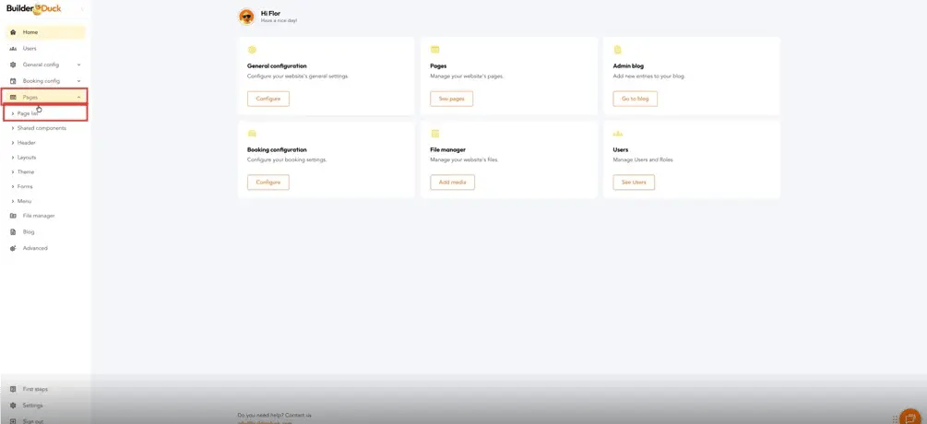
Task: Click the Booking config calendar icon
Action: [x=13, y=81]
